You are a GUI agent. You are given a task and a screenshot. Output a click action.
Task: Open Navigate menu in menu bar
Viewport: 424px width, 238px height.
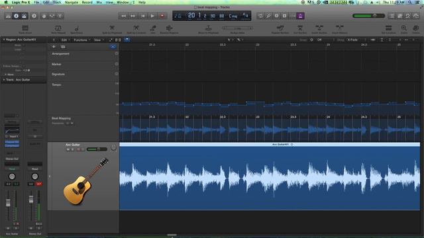tap(72, 2)
